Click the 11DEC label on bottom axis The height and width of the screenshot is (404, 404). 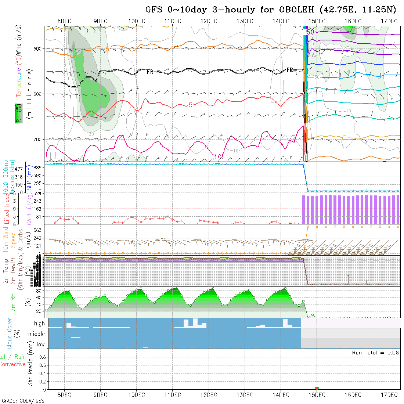click(x=172, y=395)
